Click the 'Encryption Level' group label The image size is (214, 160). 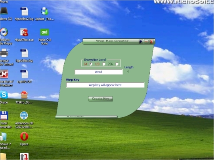[95, 60]
